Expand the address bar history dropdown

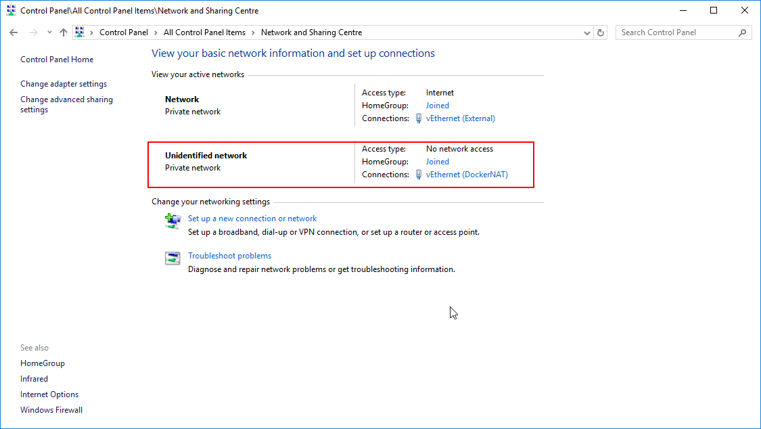(x=586, y=32)
